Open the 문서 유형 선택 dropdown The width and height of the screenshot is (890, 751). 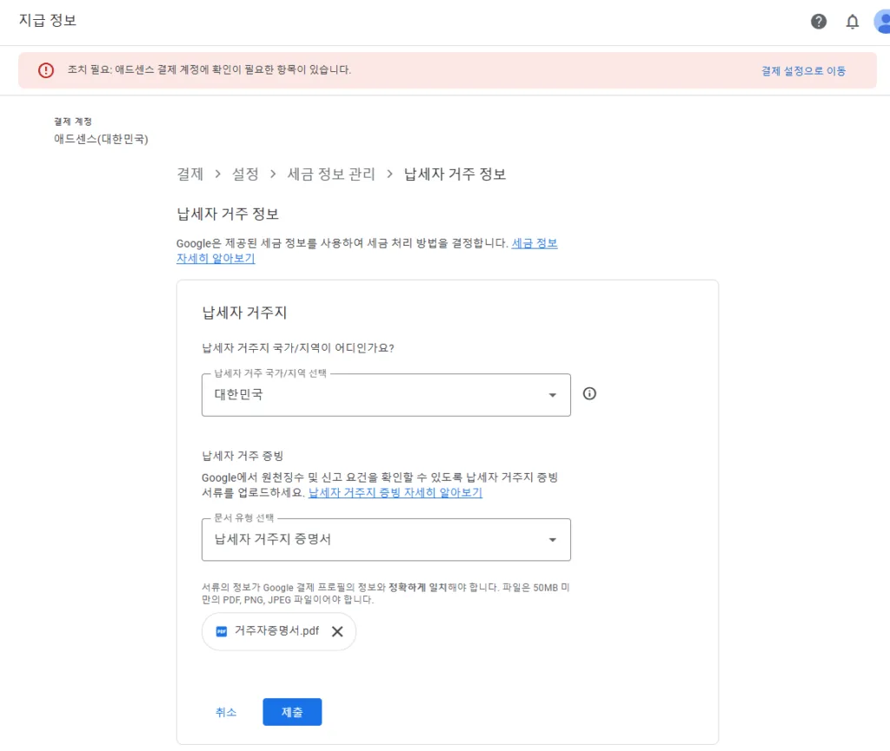tap(552, 539)
